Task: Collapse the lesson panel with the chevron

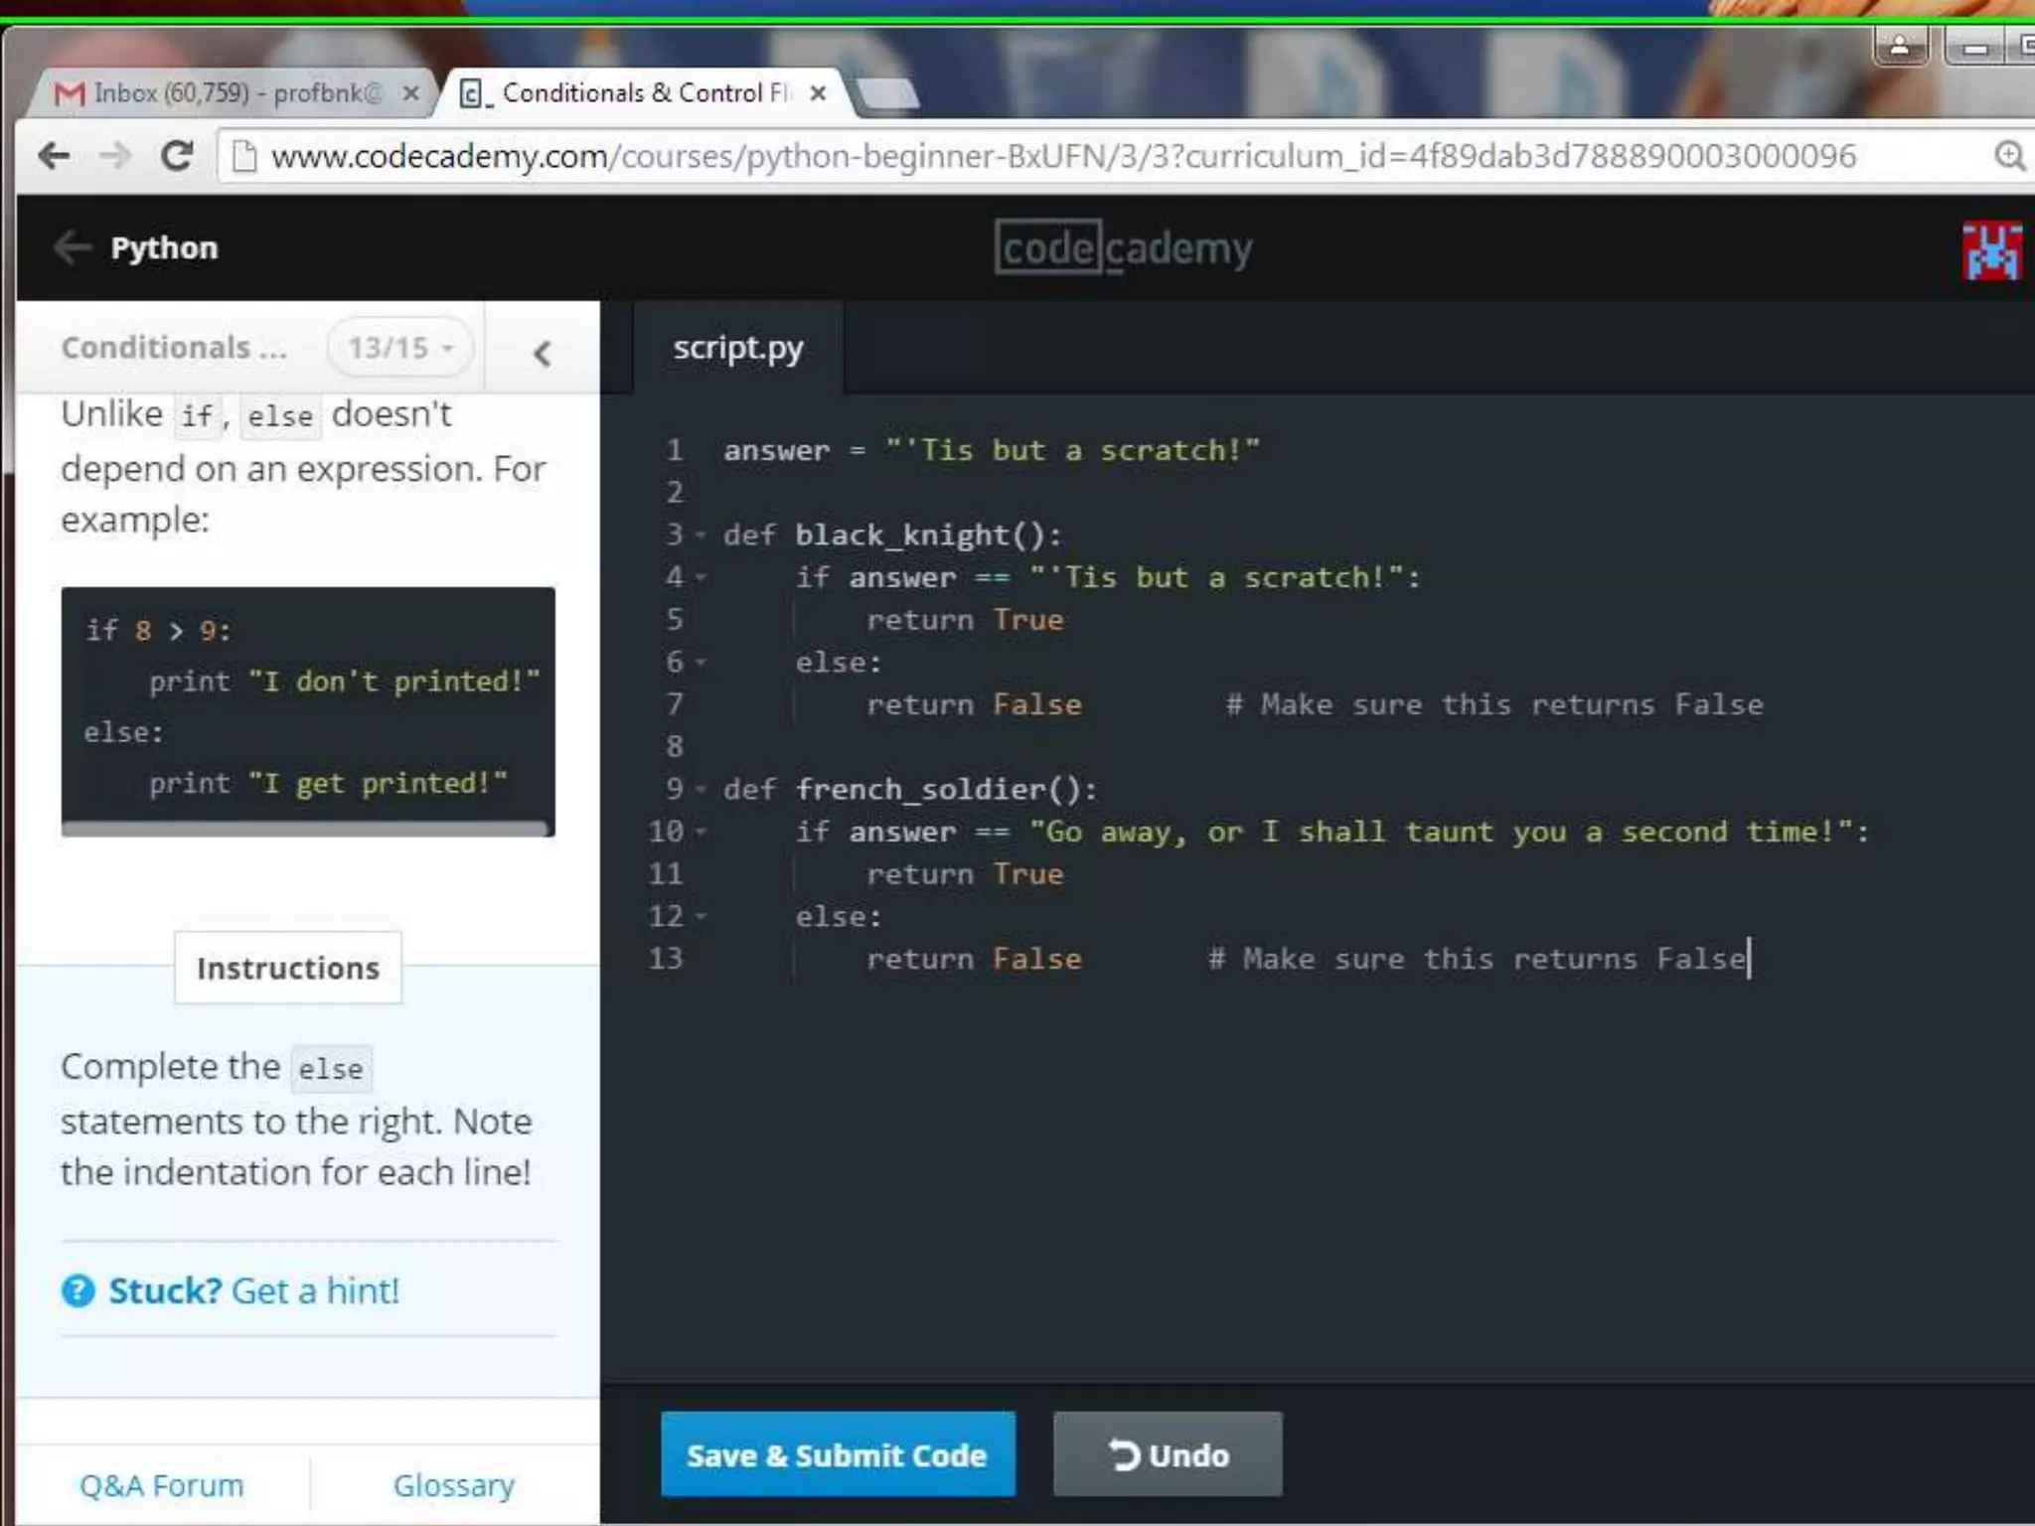Action: 542,353
